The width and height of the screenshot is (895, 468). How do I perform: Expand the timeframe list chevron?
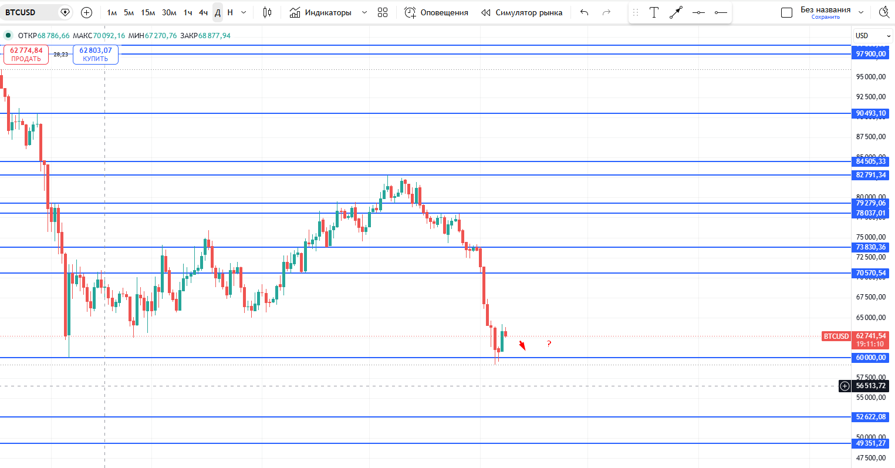(x=244, y=12)
